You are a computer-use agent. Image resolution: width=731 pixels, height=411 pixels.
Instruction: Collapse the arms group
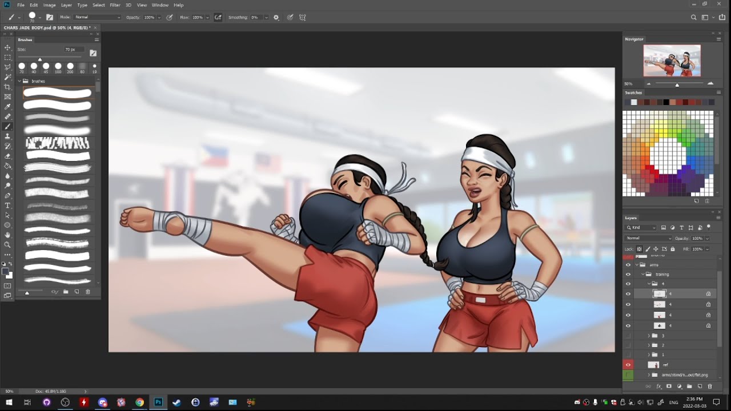click(637, 265)
